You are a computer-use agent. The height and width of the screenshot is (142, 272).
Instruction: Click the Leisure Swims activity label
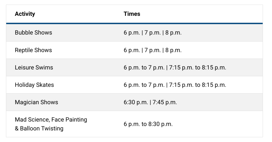[x=34, y=67]
